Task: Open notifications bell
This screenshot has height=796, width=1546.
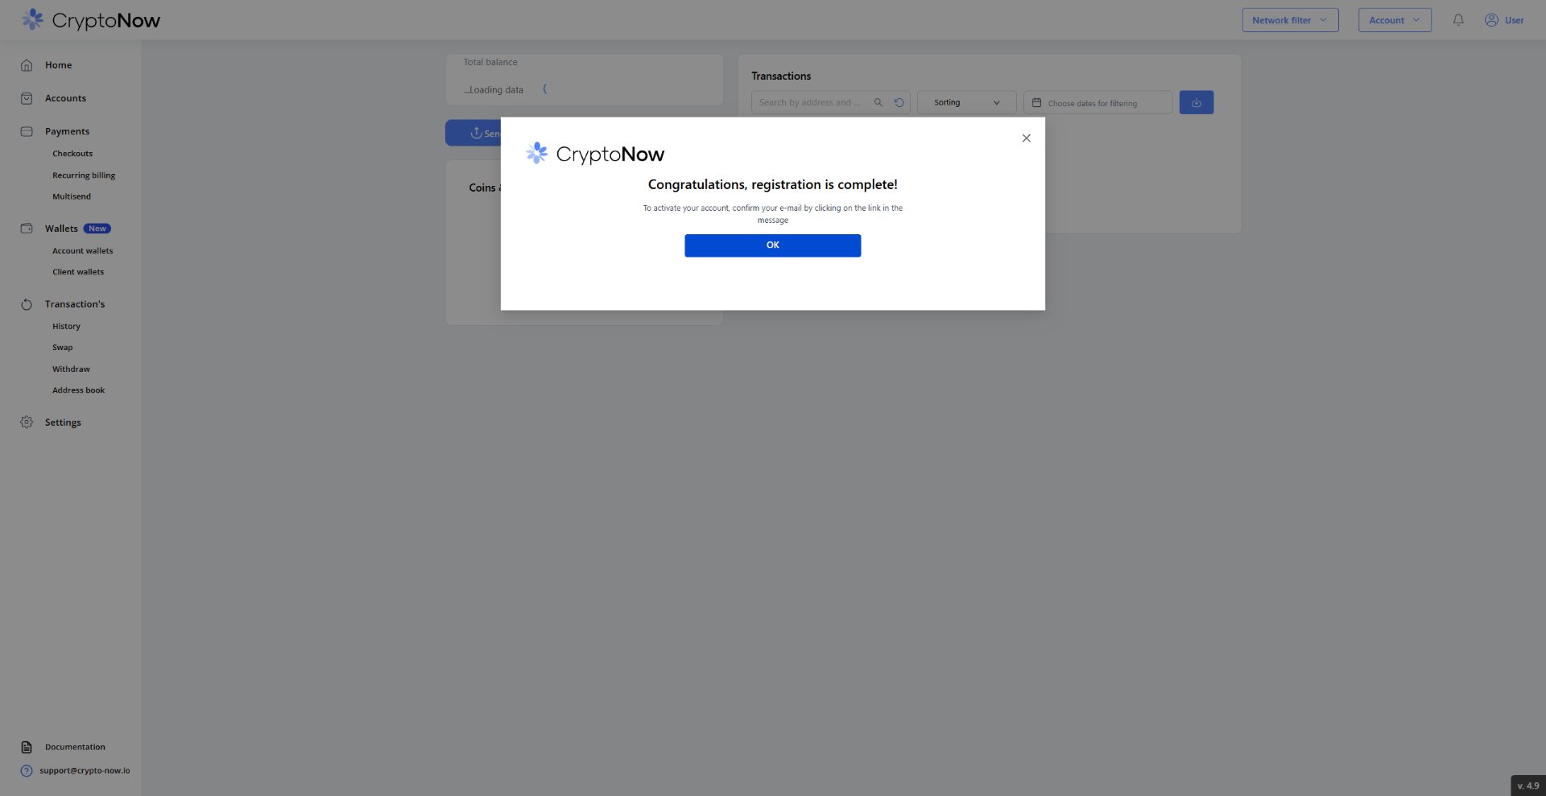Action: click(x=1458, y=20)
